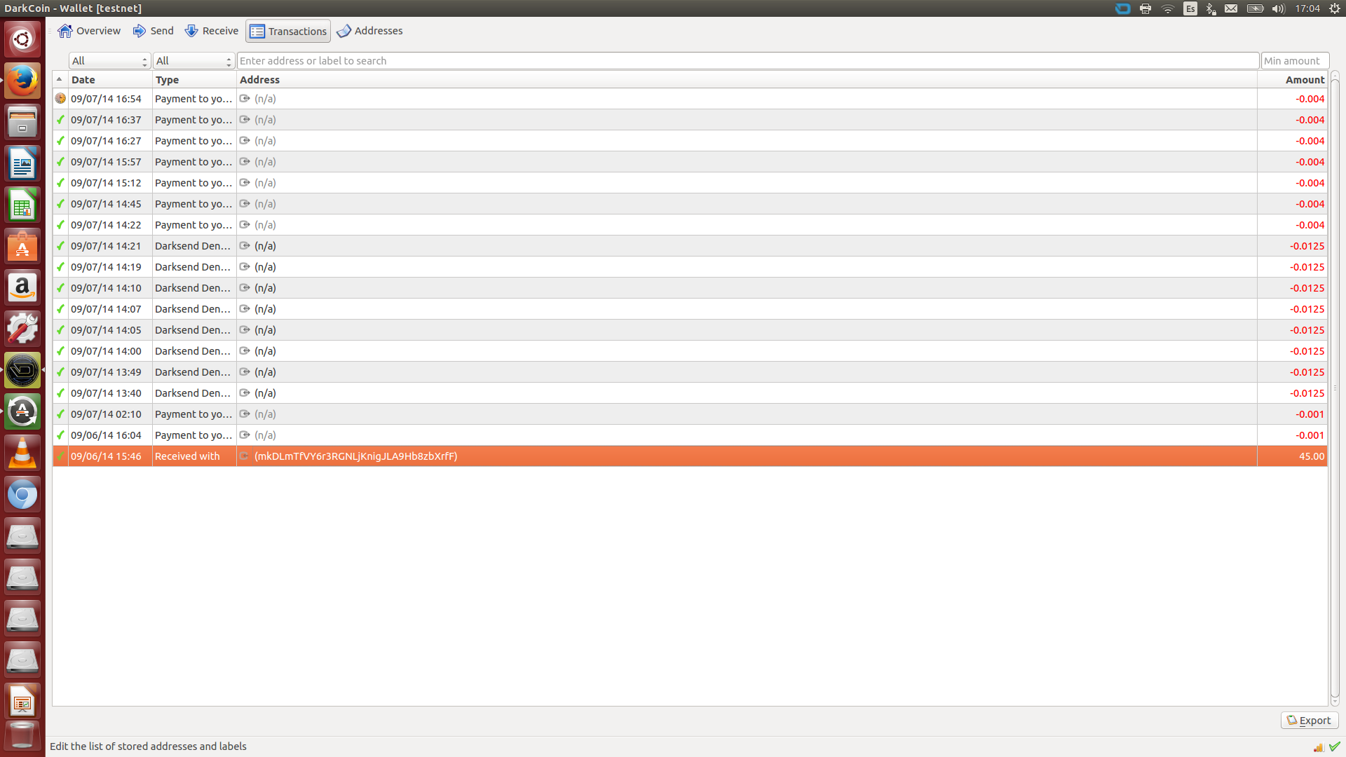Open the Ubuntu Dash launcher

[x=22, y=39]
